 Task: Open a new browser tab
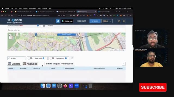coord(120,12)
